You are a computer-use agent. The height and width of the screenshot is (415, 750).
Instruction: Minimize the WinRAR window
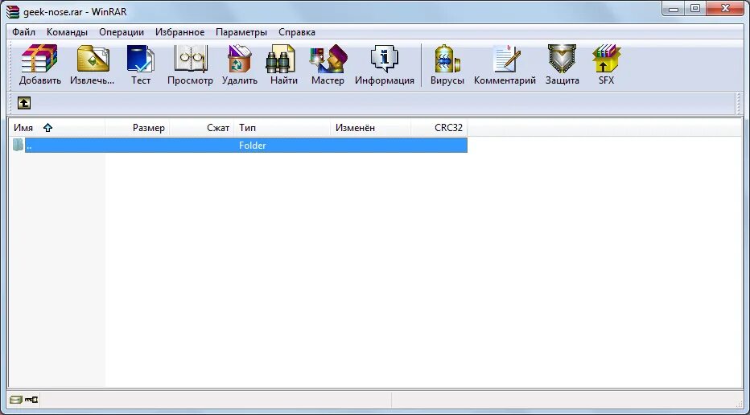coord(674,9)
